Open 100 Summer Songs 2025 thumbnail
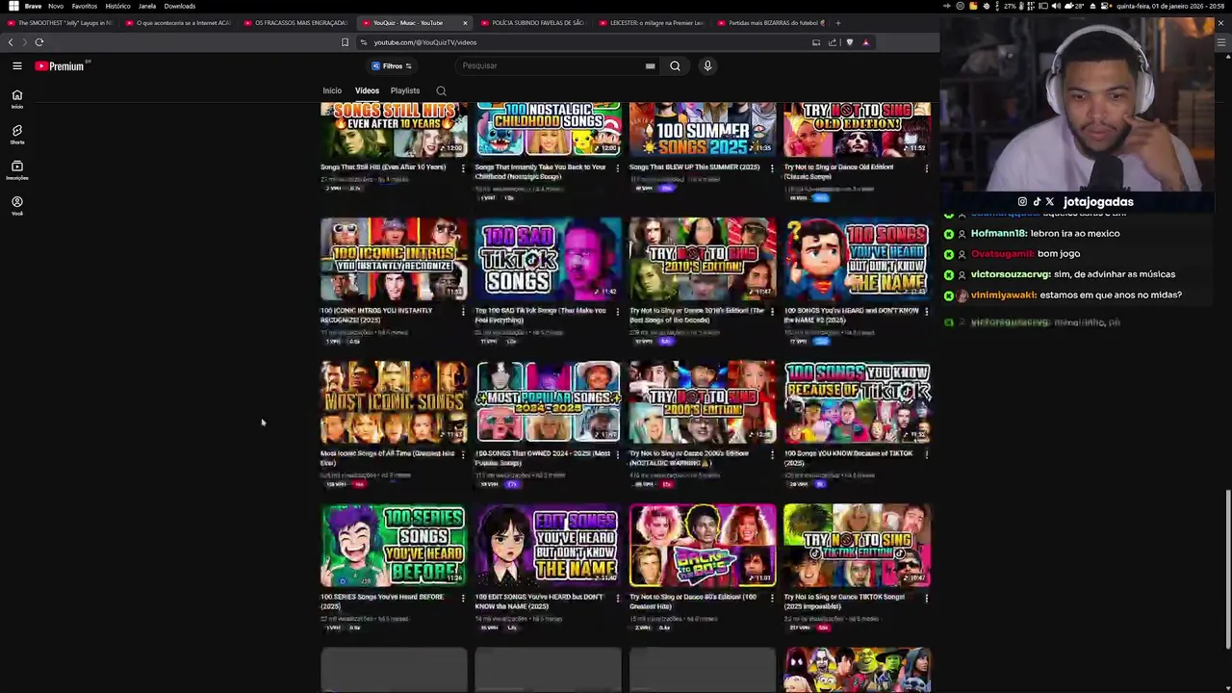The height and width of the screenshot is (693, 1232). pos(703,129)
